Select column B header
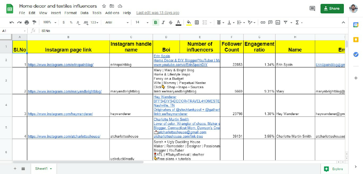This screenshot has width=363, height=174. tap(68, 37)
